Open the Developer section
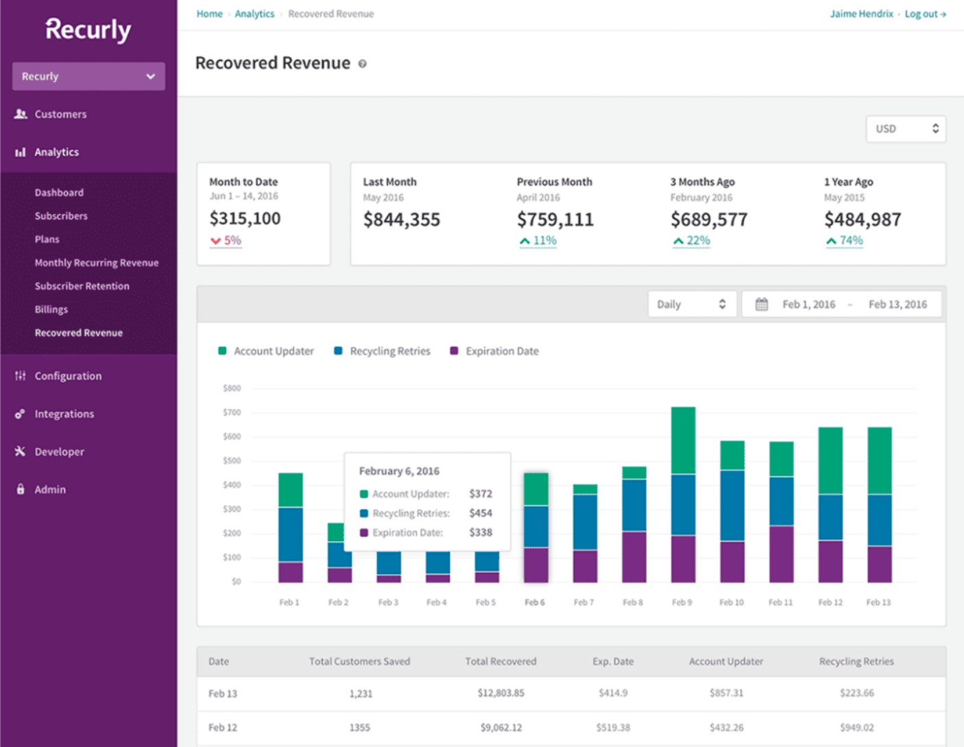 [x=60, y=452]
